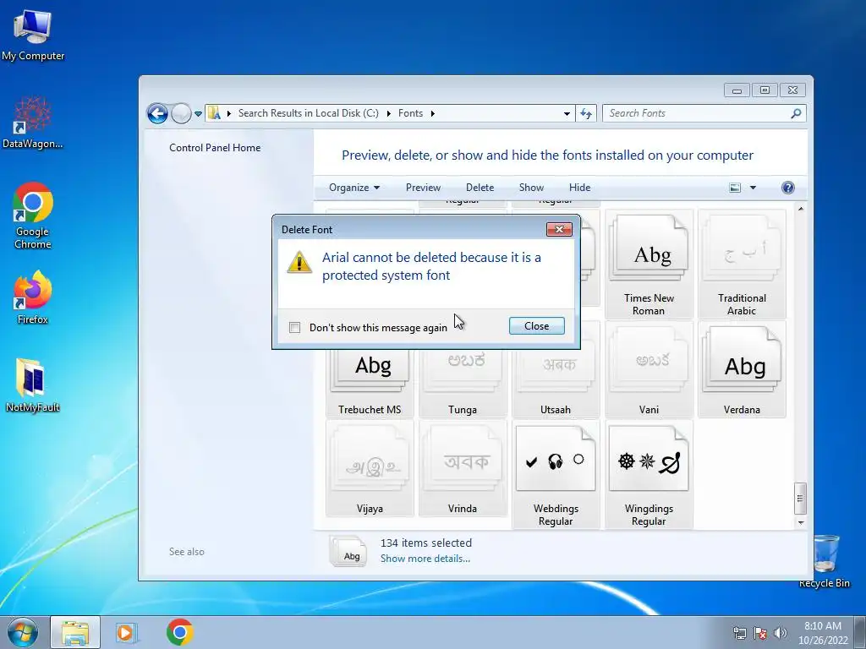Click Delete in the toolbar

click(x=480, y=188)
